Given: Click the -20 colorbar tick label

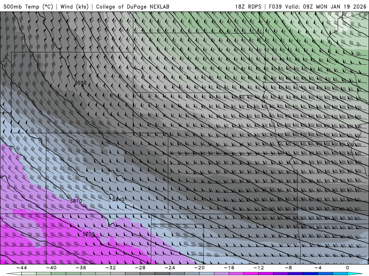Looking at the screenshot, I should (199, 268).
